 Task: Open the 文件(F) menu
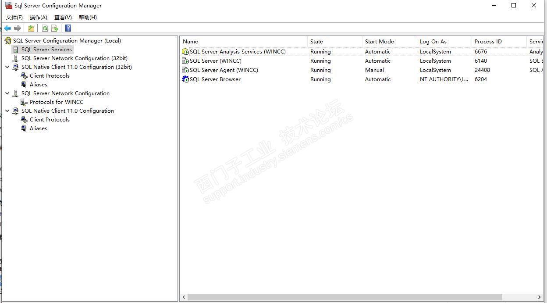14,17
